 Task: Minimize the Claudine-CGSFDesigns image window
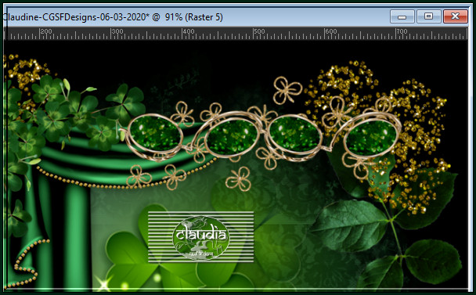click(402, 16)
